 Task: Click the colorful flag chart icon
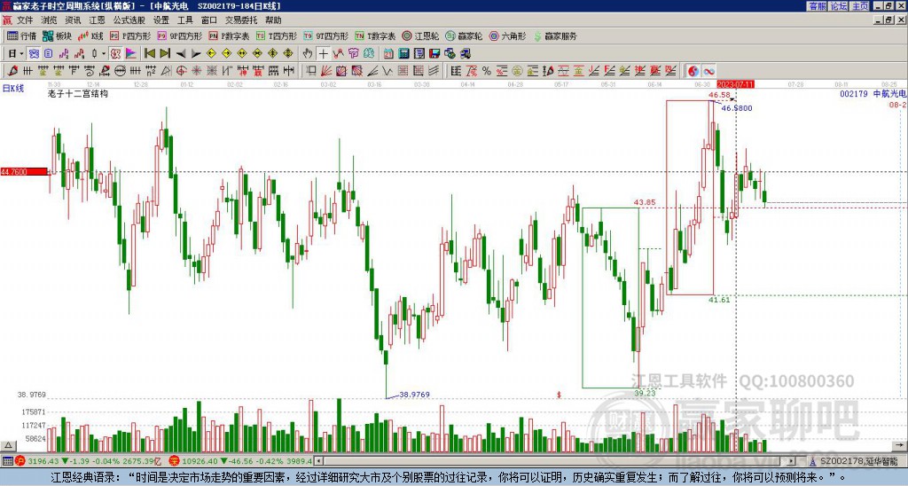pyautogui.click(x=131, y=54)
